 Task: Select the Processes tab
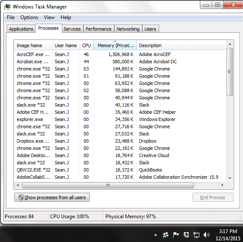[x=49, y=28]
